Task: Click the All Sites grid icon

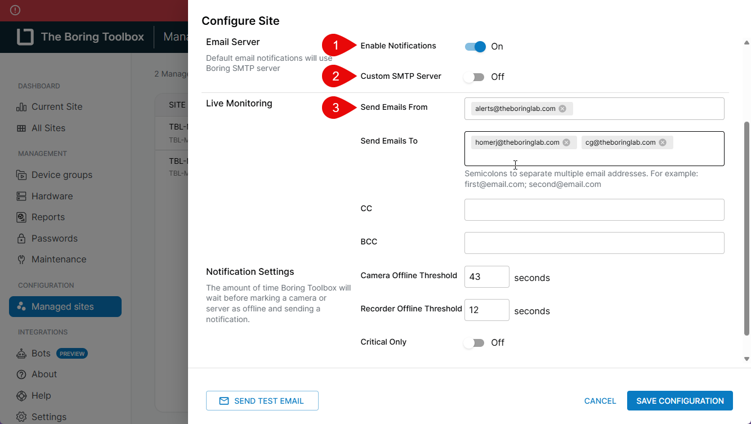Action: point(21,128)
